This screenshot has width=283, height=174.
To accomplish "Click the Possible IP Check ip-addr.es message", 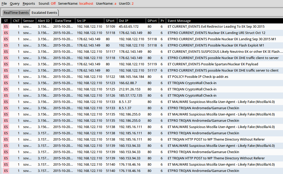I will coord(198,77).
